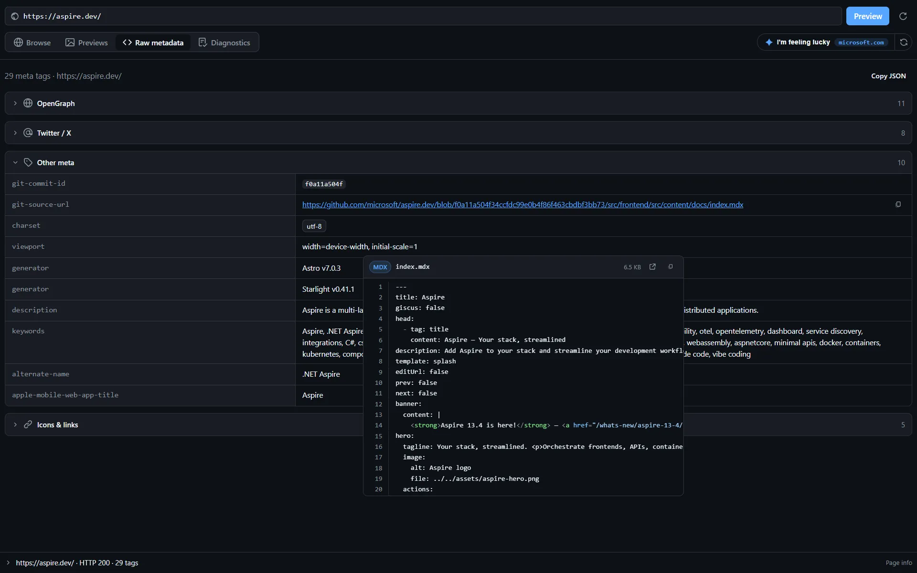The image size is (917, 573).
Task: Click the Preview button
Action: click(867, 16)
